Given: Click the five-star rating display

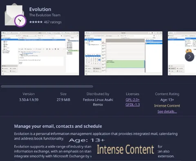Looking at the screenshot, I should pyautogui.click(x=36, y=22).
